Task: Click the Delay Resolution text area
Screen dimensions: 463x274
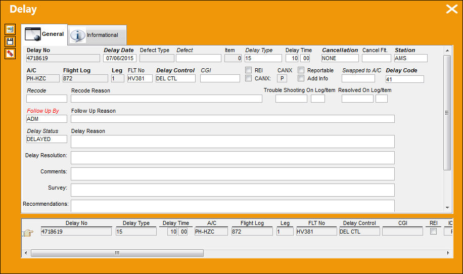Action: 233,158
